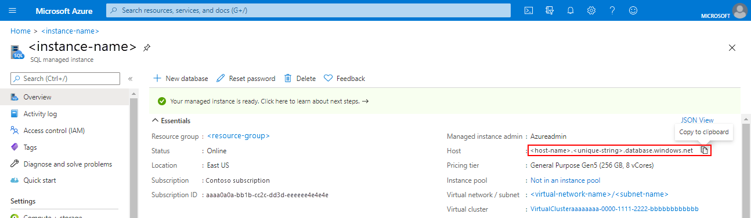
Task: Click Reset password button
Action: coord(245,79)
